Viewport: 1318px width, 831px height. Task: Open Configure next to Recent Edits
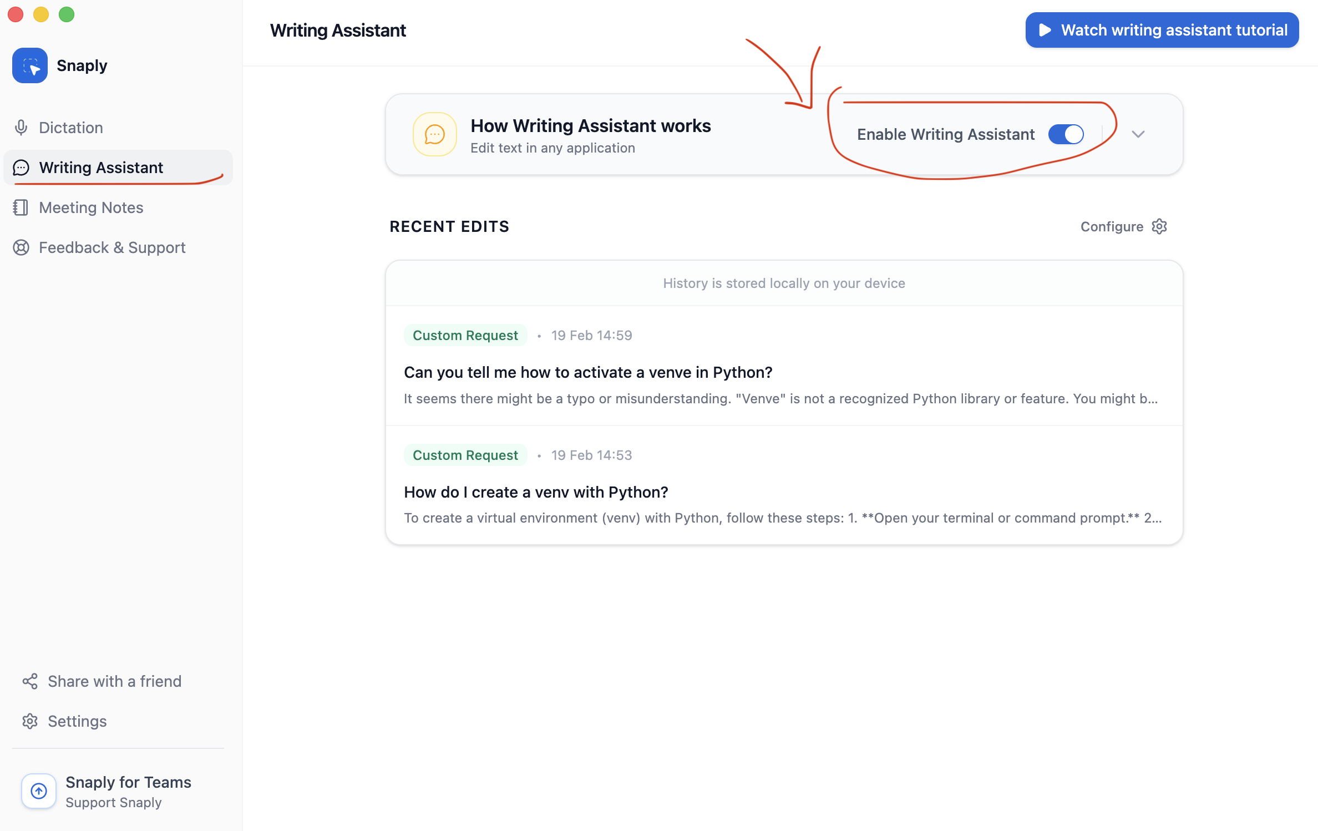click(1123, 226)
